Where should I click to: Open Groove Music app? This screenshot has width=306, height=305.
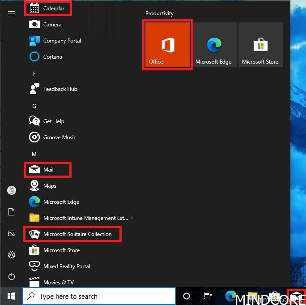click(59, 137)
